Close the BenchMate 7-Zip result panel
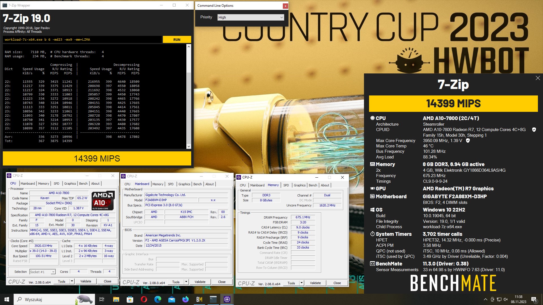This screenshot has width=543, height=305. tap(538, 78)
